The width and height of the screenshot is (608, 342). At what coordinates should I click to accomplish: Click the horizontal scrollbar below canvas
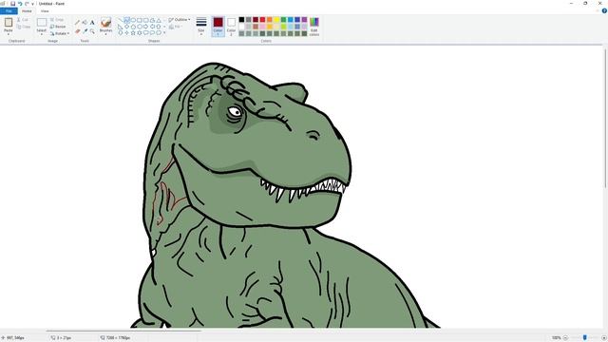coord(123,331)
